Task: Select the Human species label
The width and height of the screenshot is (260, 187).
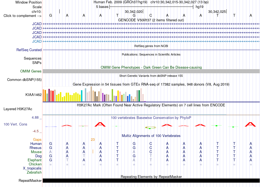Action: 36,144
